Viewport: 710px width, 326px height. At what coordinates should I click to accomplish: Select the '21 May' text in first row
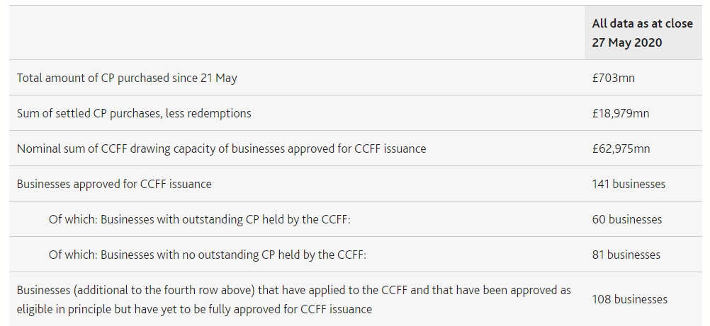pyautogui.click(x=218, y=78)
